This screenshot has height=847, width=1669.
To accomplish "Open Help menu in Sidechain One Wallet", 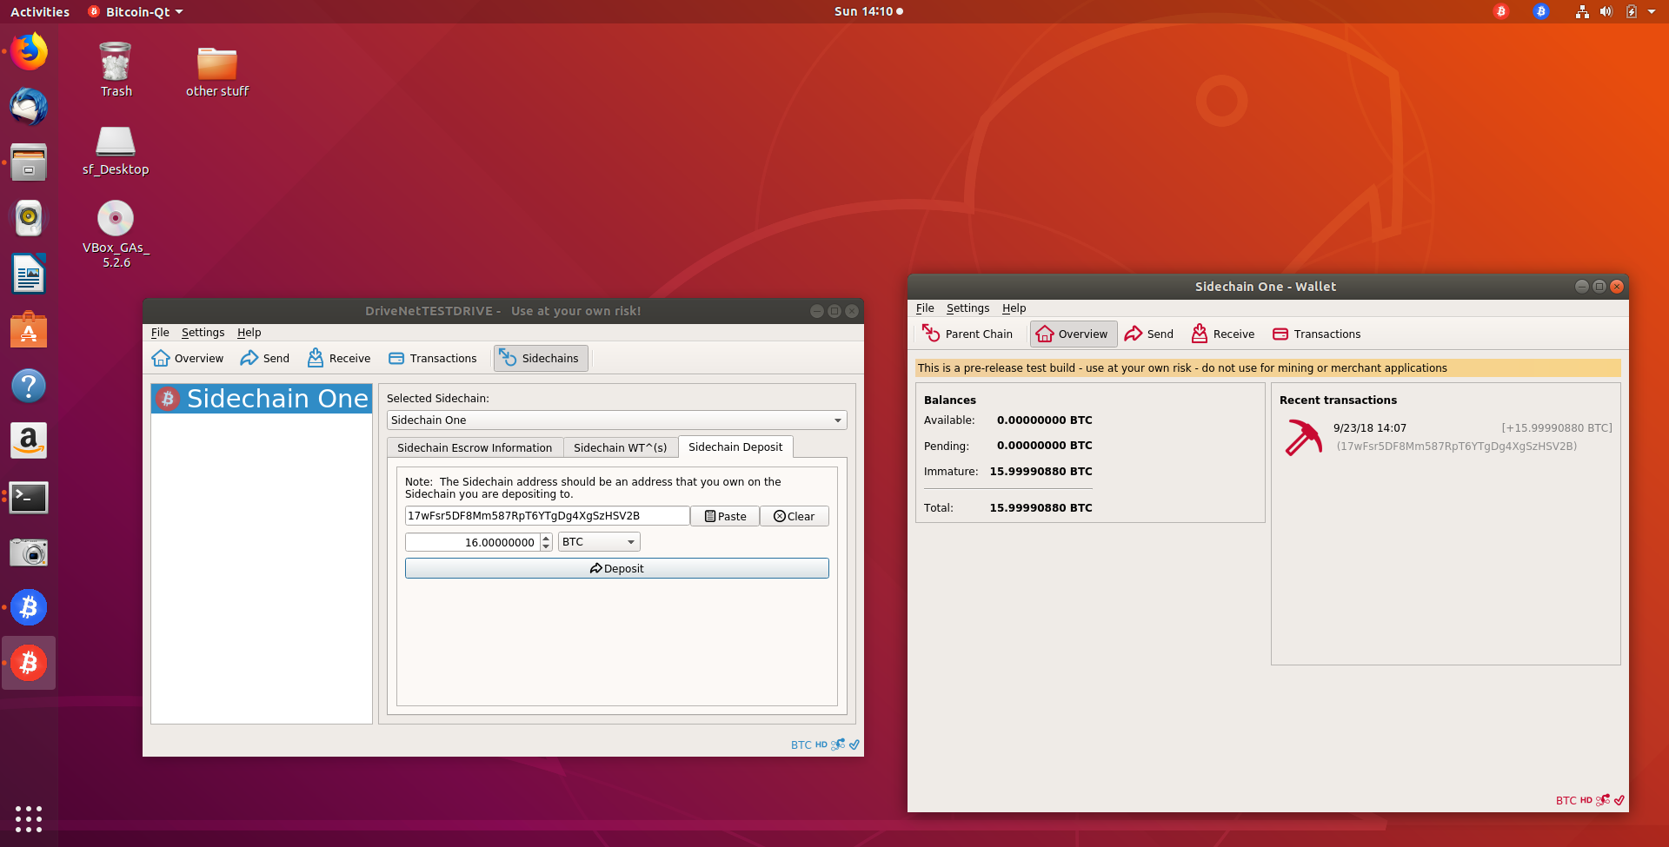I will click(1014, 308).
